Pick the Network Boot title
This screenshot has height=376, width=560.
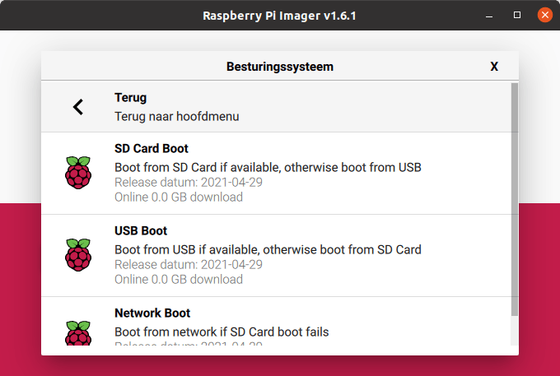[152, 313]
